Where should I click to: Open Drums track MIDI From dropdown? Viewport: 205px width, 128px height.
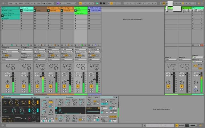11,50
